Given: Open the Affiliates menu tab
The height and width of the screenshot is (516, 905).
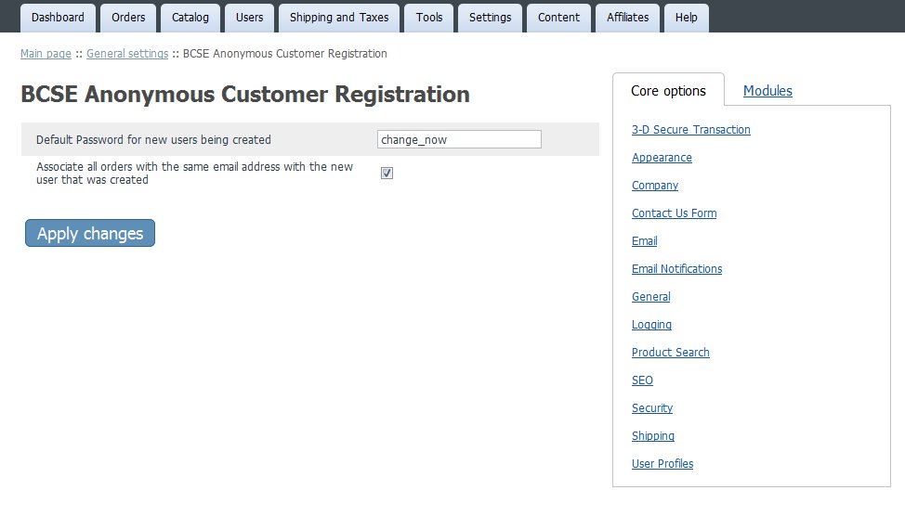Looking at the screenshot, I should tap(627, 18).
